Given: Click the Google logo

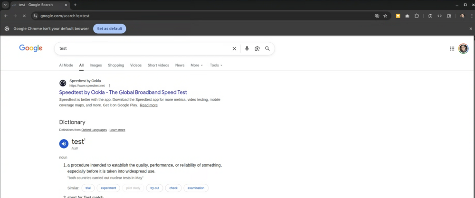Looking at the screenshot, I should click(x=30, y=48).
